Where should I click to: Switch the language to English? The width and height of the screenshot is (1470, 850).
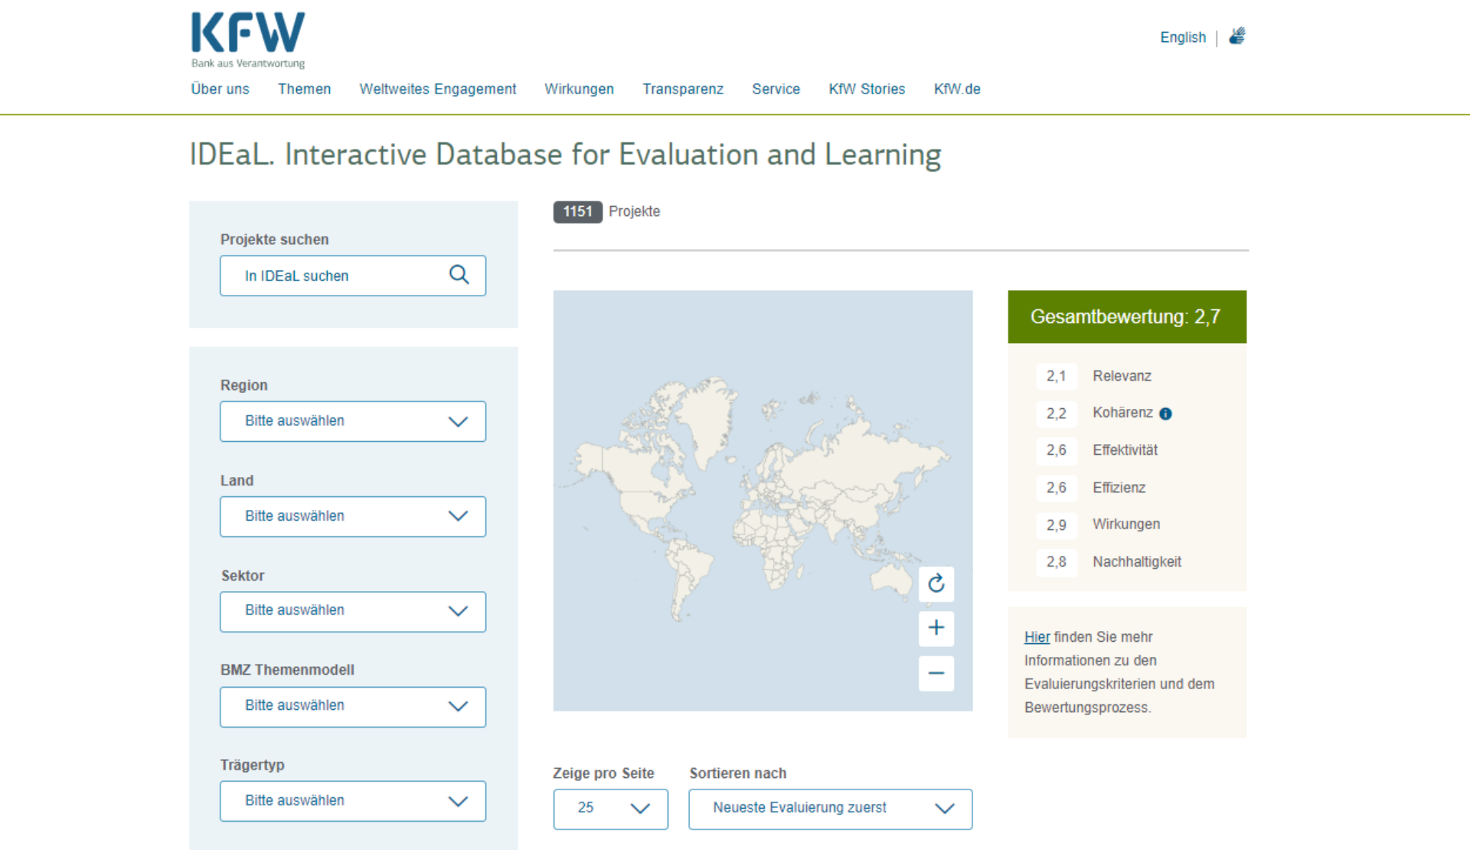coord(1183,37)
